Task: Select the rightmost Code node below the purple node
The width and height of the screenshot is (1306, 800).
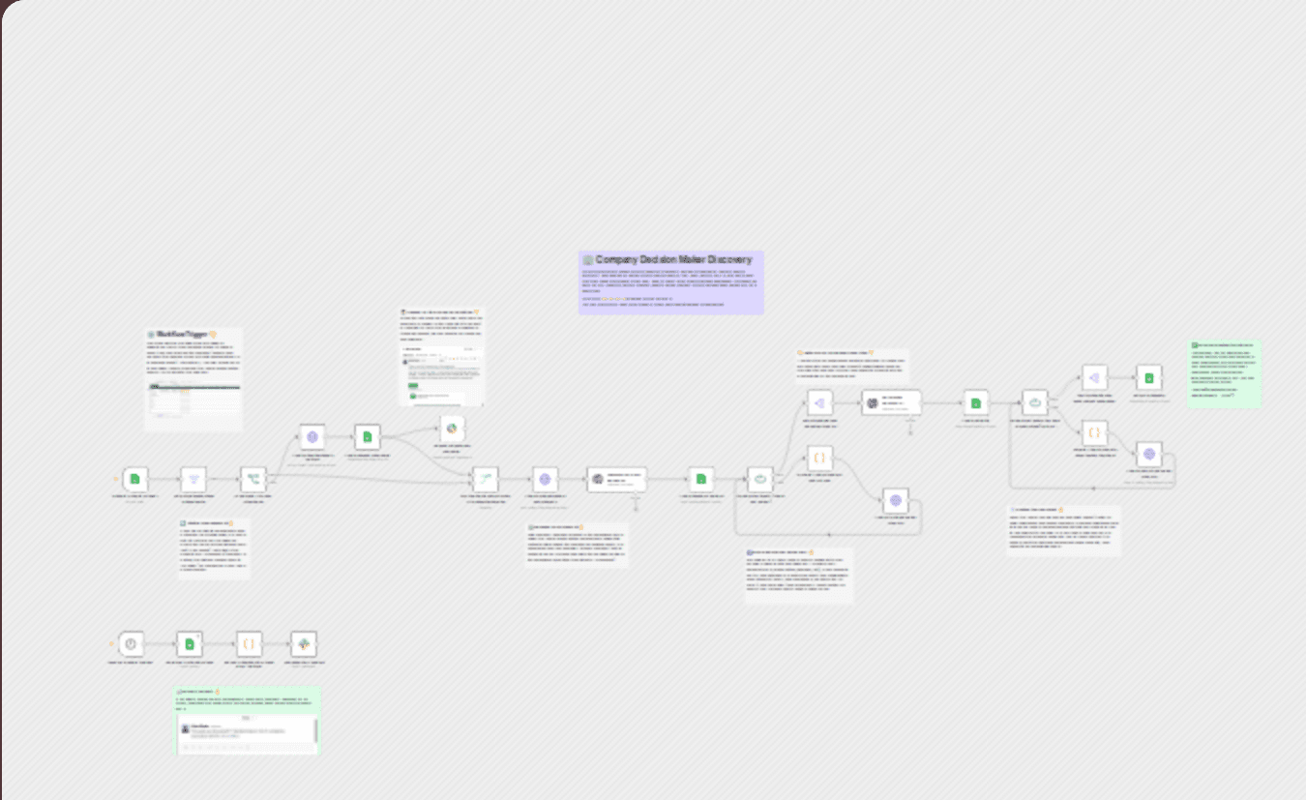Action: (x=1094, y=432)
